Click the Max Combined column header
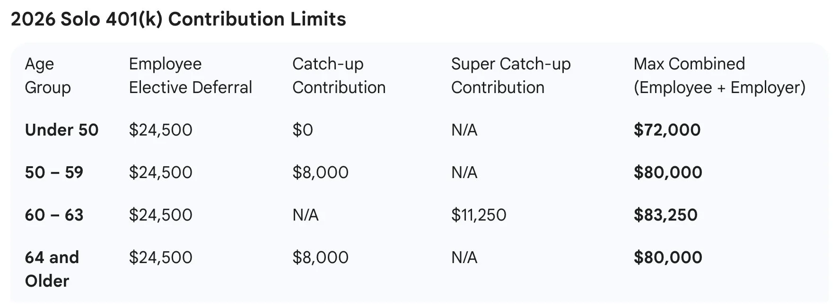The height and width of the screenshot is (307, 840). (719, 76)
